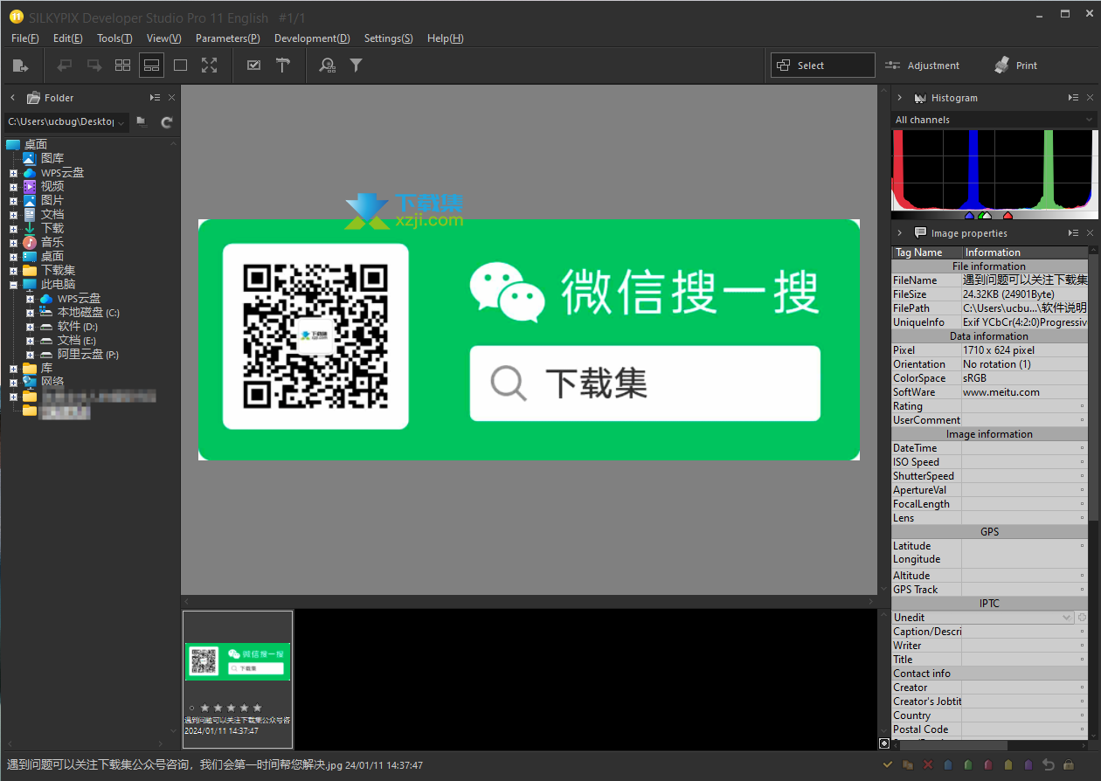The width and height of the screenshot is (1101, 781).
Task: Collapse the Histogram panel chevron
Action: click(x=900, y=98)
